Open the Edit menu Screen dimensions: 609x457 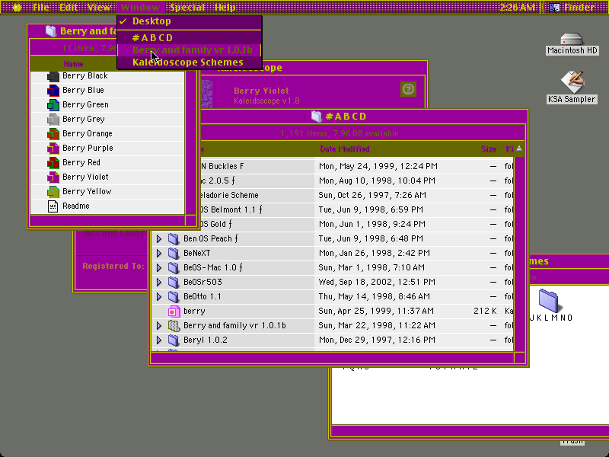click(x=69, y=8)
